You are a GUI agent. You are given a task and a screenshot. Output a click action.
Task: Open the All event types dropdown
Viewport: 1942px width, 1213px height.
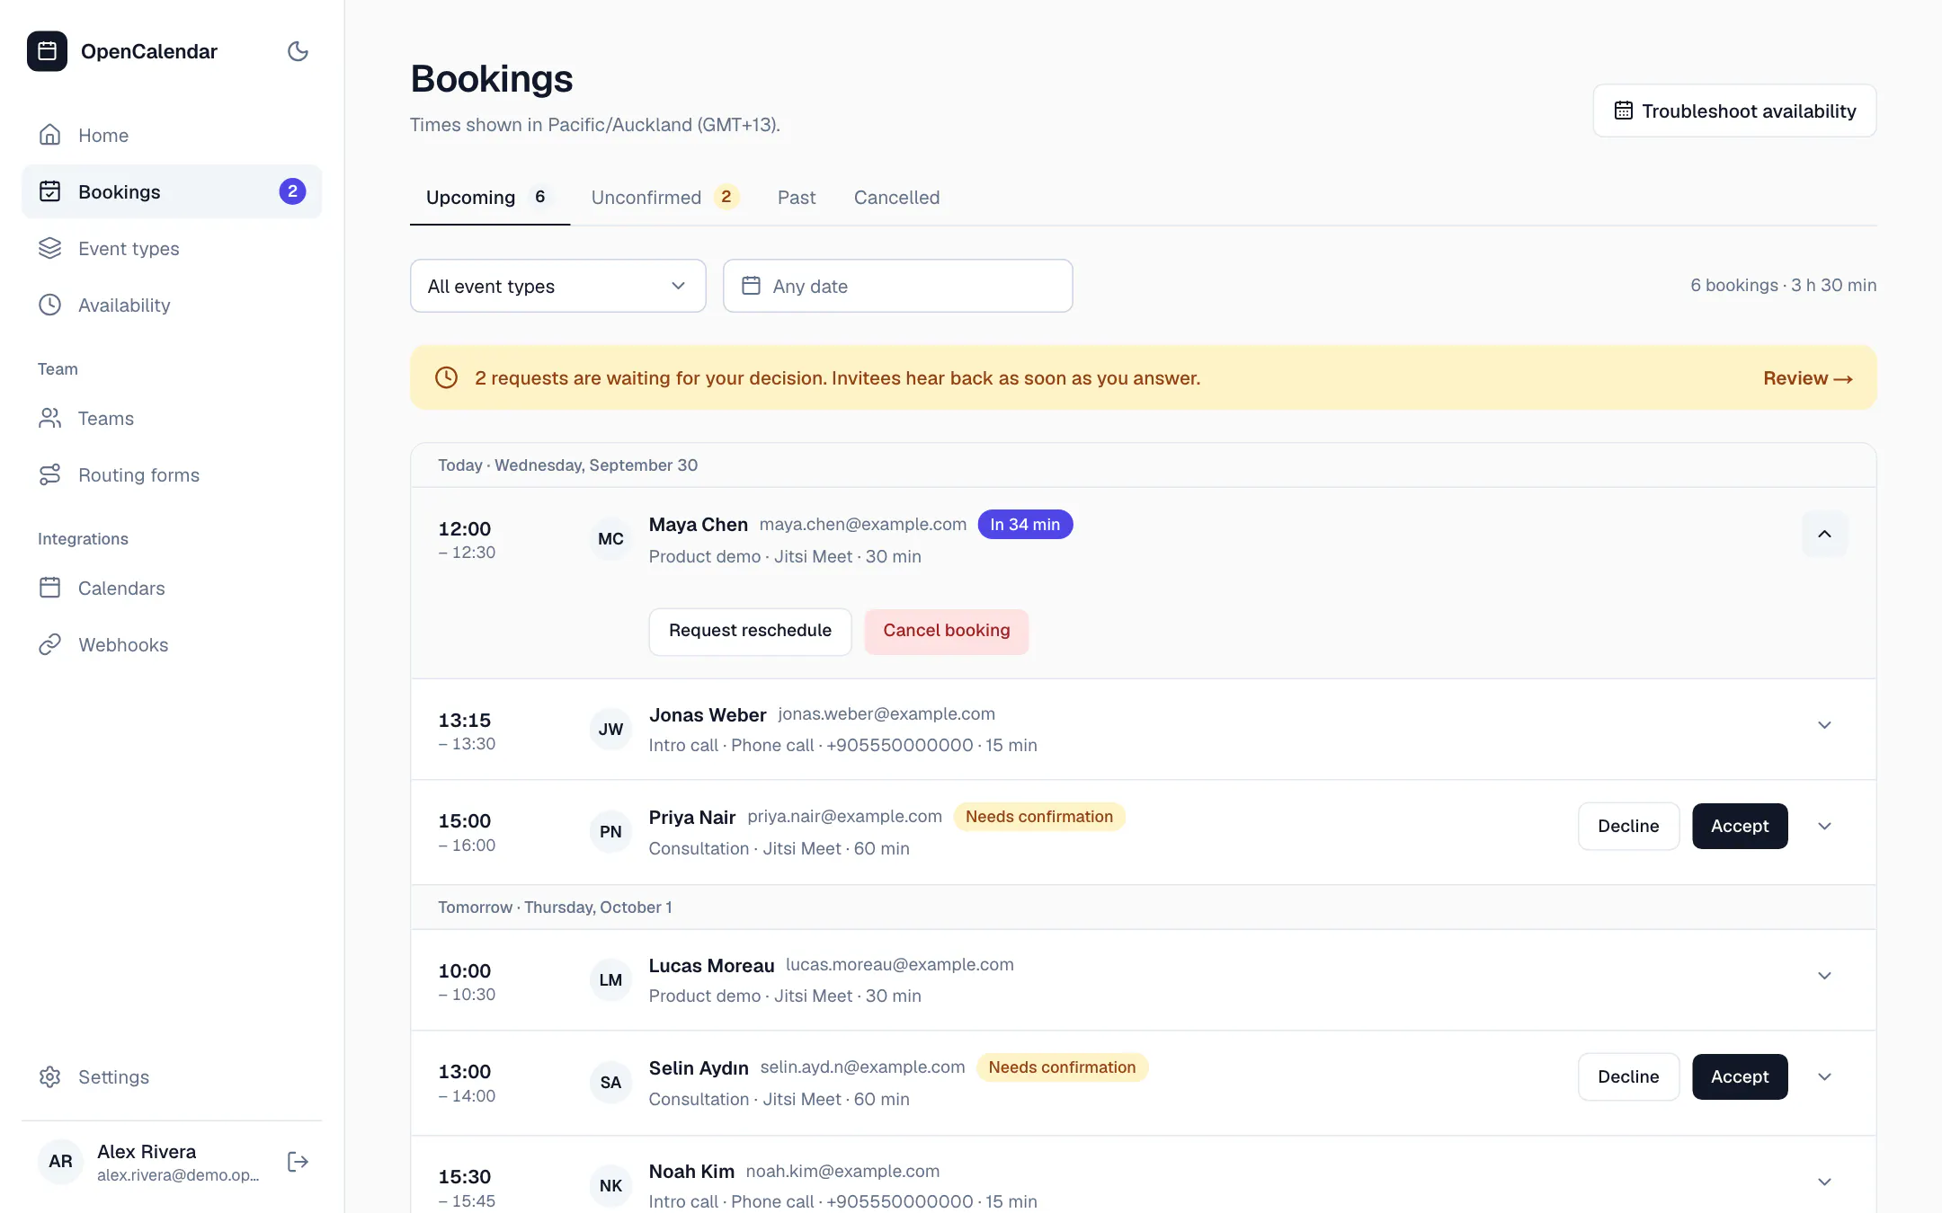tap(557, 286)
